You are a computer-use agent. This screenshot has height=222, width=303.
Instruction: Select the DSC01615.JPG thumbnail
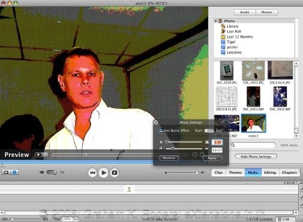(x=227, y=97)
